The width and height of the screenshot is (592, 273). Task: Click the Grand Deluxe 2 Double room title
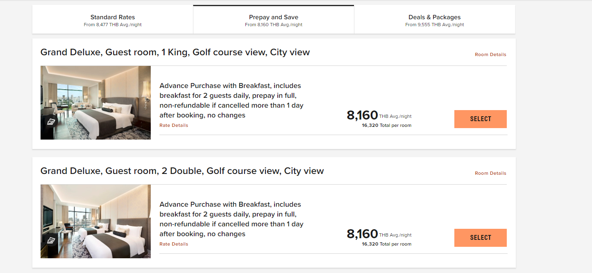[x=182, y=171]
